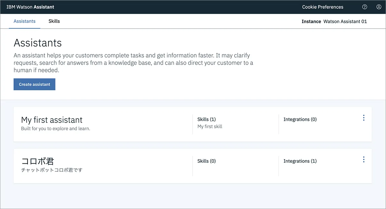
Task: Click 'Built for you to explore and learn.'
Action: click(x=56, y=129)
